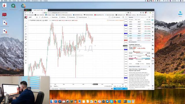The image size is (185, 104).
Task: Select the ruler measure tool
Action: click(x=26, y=43)
